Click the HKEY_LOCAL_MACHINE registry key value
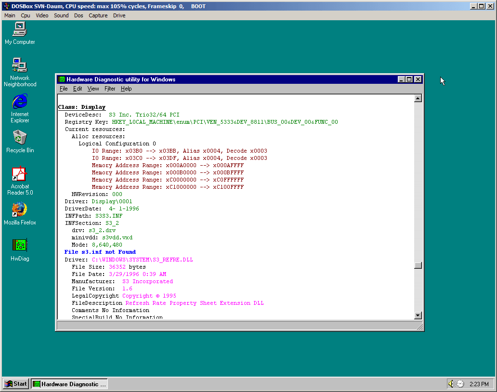 pyautogui.click(x=225, y=122)
